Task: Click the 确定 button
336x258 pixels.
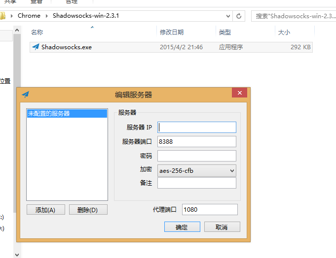Action: pos(182,227)
